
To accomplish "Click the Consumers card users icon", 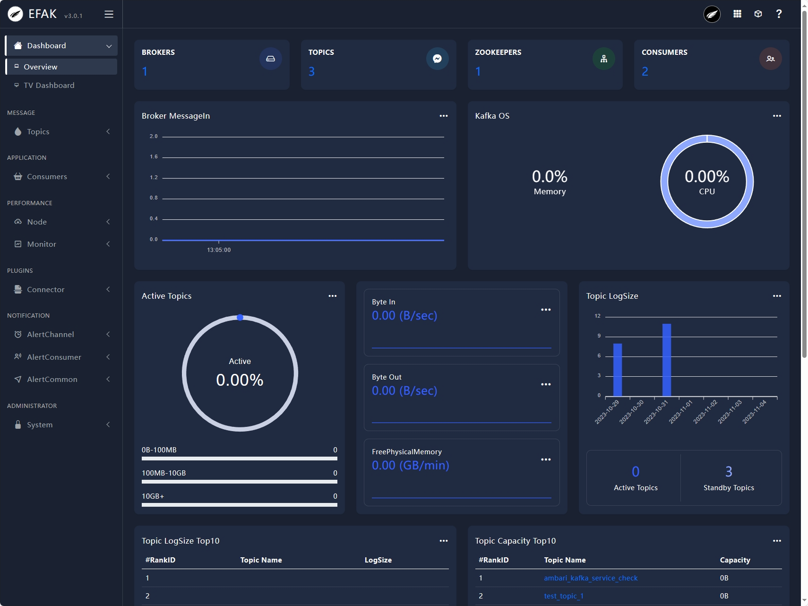I will click(x=770, y=59).
